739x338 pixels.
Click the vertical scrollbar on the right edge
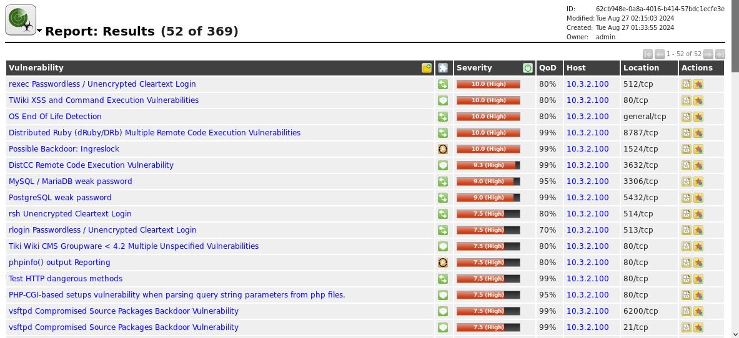(735, 187)
